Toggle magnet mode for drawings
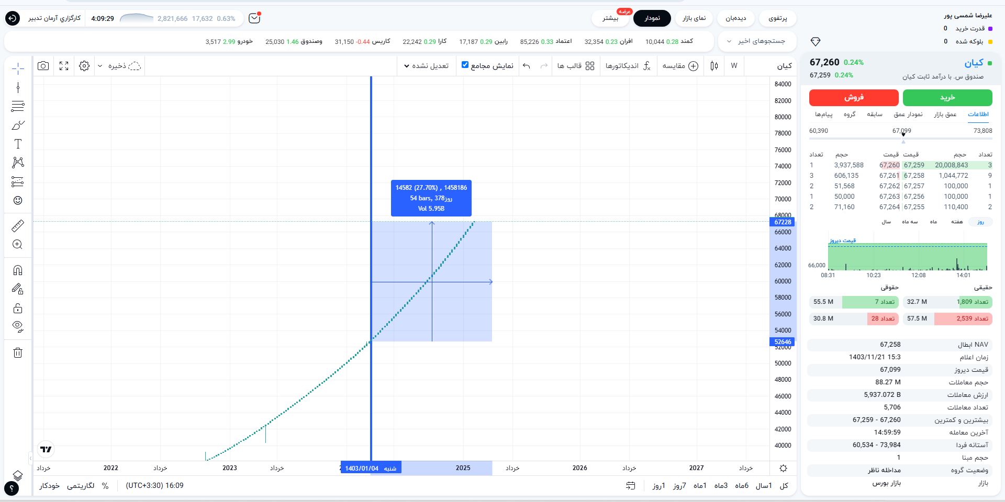 point(18,270)
